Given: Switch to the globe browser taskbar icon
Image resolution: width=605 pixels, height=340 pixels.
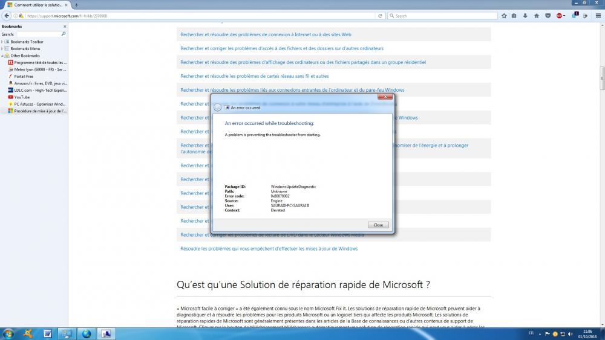Looking at the screenshot, I should pyautogui.click(x=87, y=333).
